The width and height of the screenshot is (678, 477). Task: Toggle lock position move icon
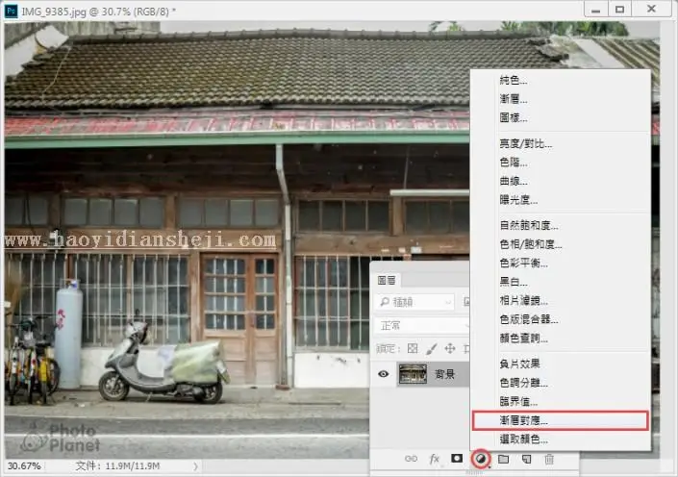tap(450, 348)
